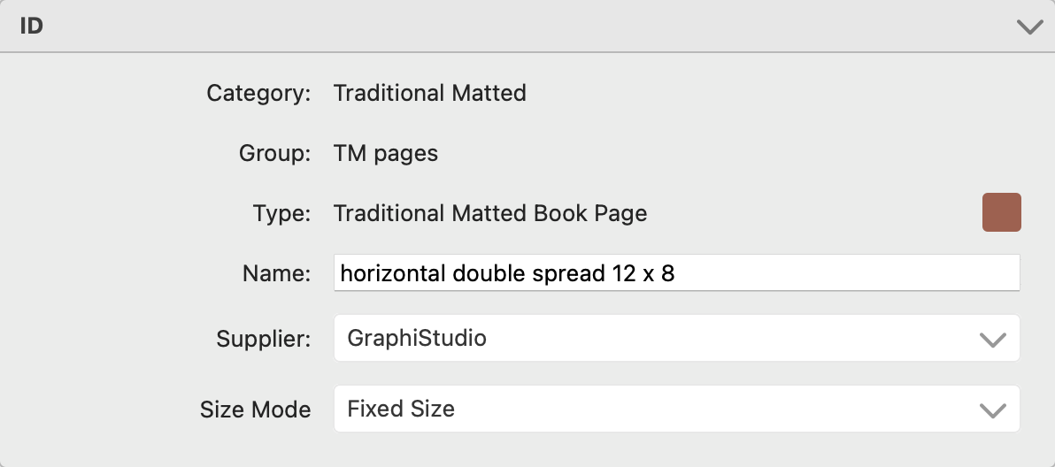Select the 'Traditional Matted' category value text
The width and height of the screenshot is (1055, 467).
429,93
